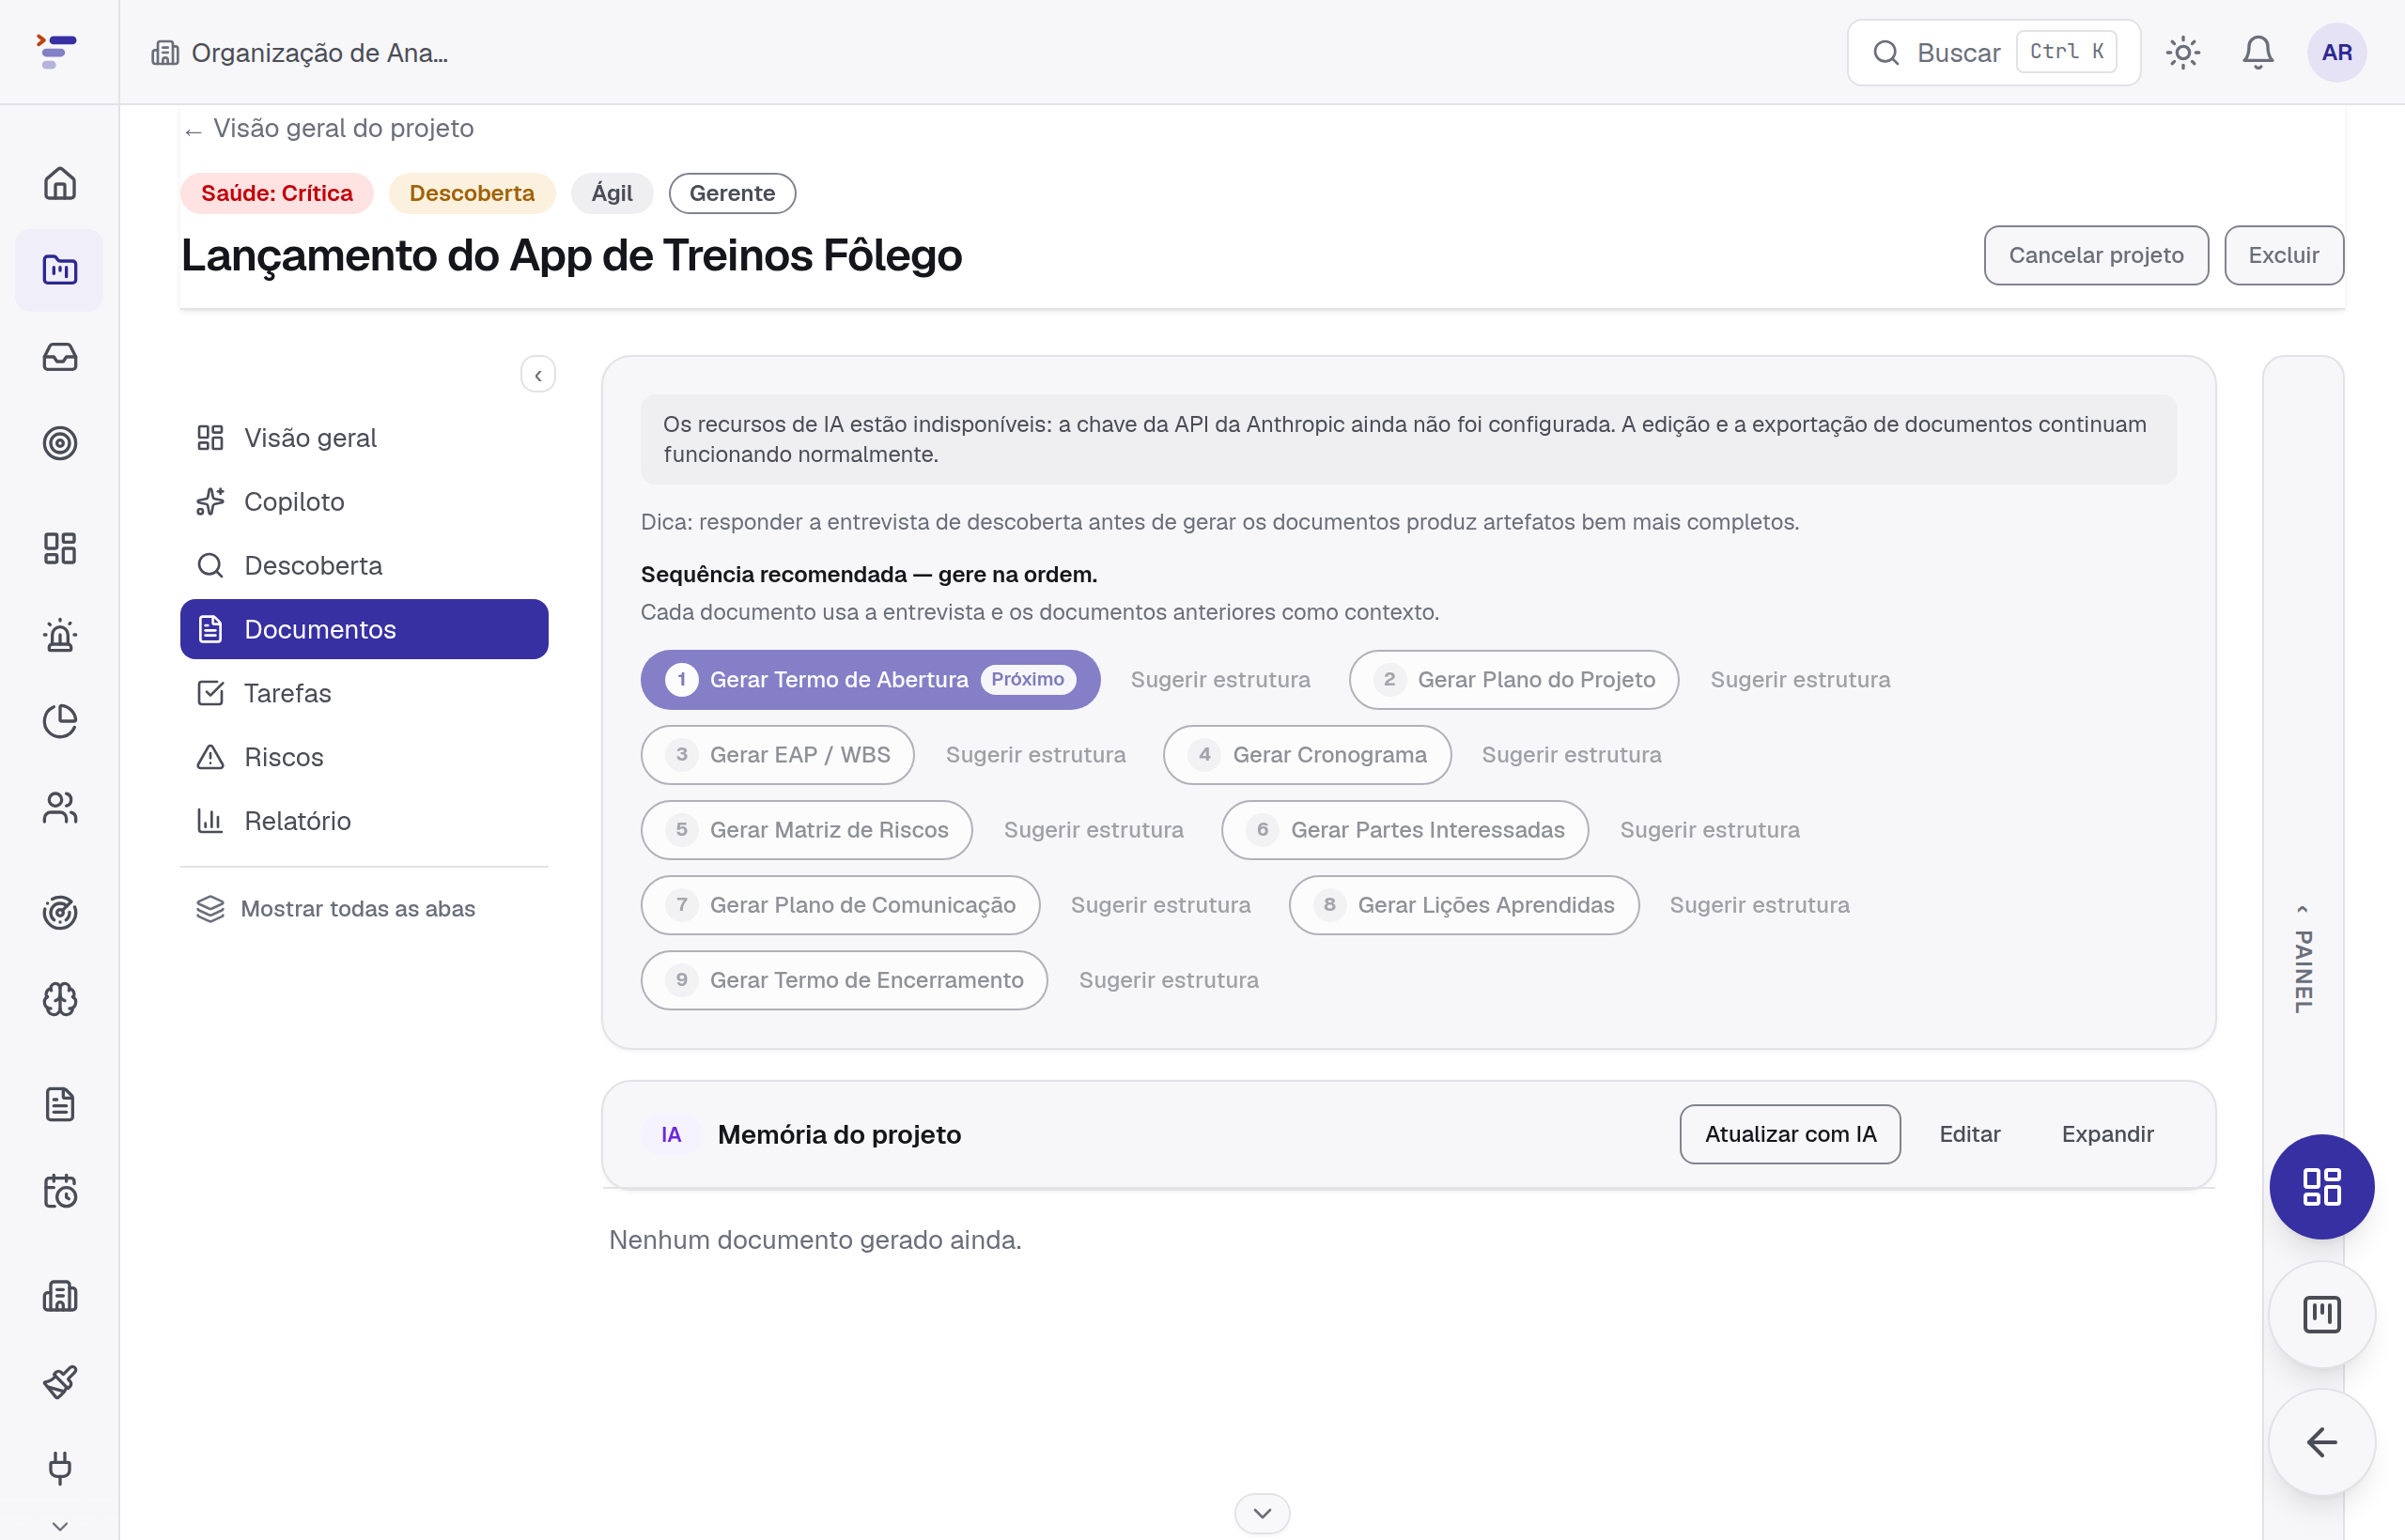Click Sugerir estrutura beside Gerar Cronograma
This screenshot has width=2405, height=1540.
1571,755
